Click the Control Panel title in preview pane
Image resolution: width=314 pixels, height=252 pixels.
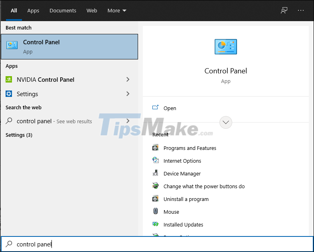tap(226, 71)
